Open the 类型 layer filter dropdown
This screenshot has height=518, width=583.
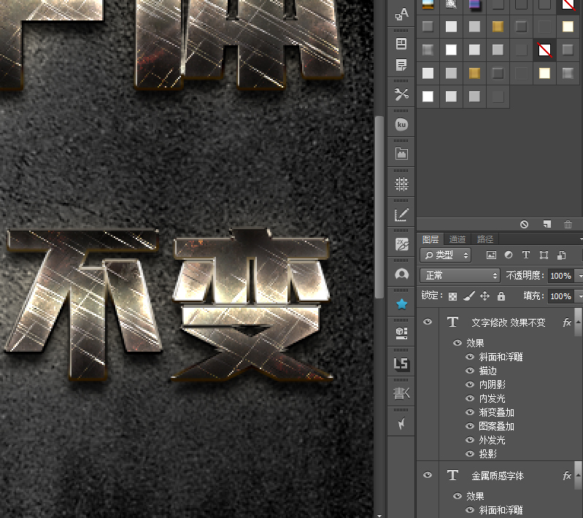[445, 255]
